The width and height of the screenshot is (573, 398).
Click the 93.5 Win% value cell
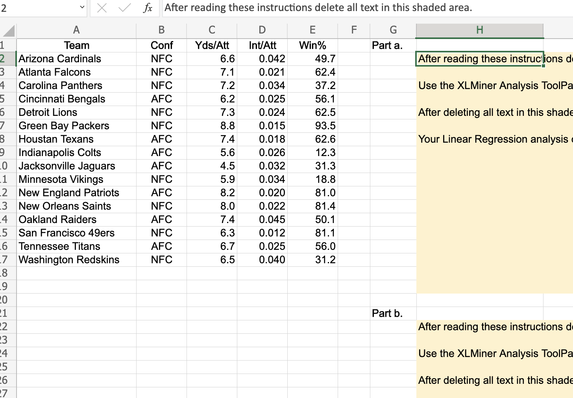pos(312,125)
